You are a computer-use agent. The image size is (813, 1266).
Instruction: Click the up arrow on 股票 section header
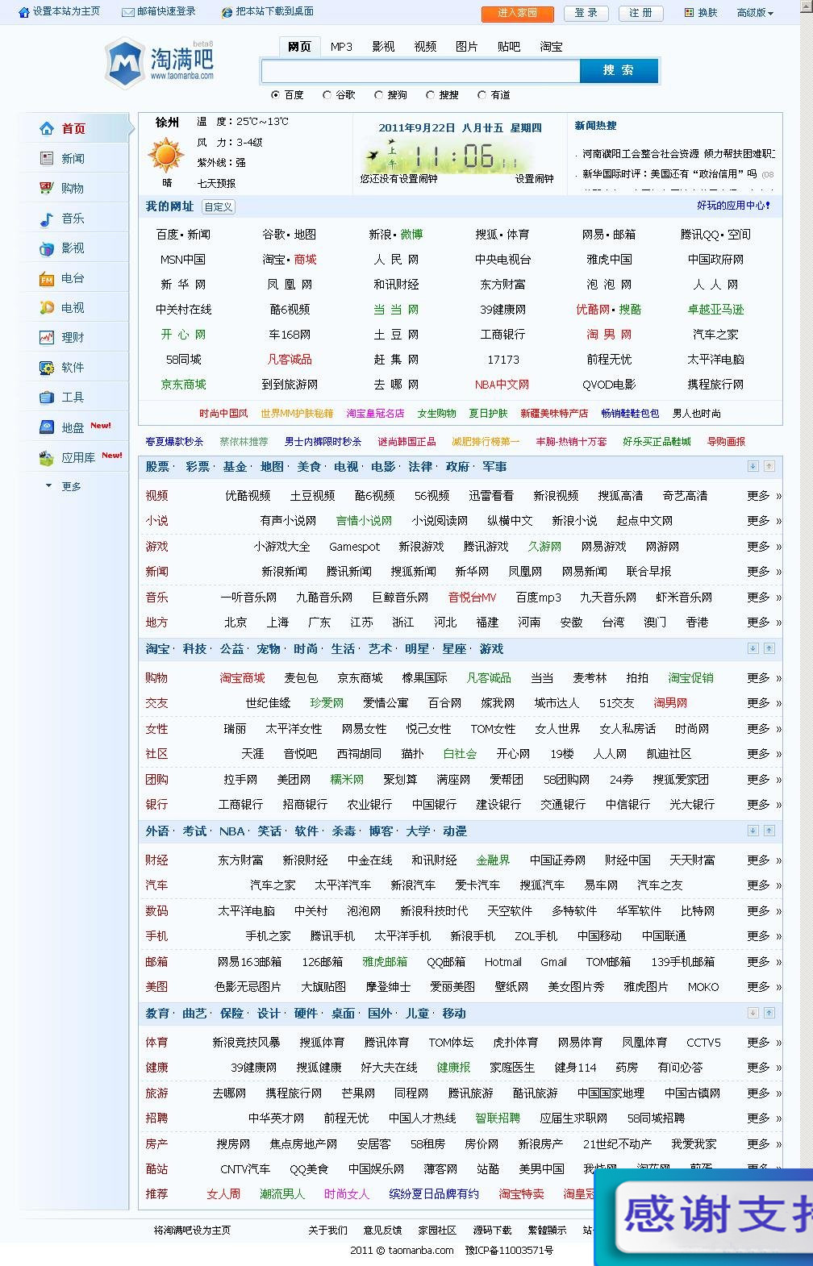tap(769, 466)
